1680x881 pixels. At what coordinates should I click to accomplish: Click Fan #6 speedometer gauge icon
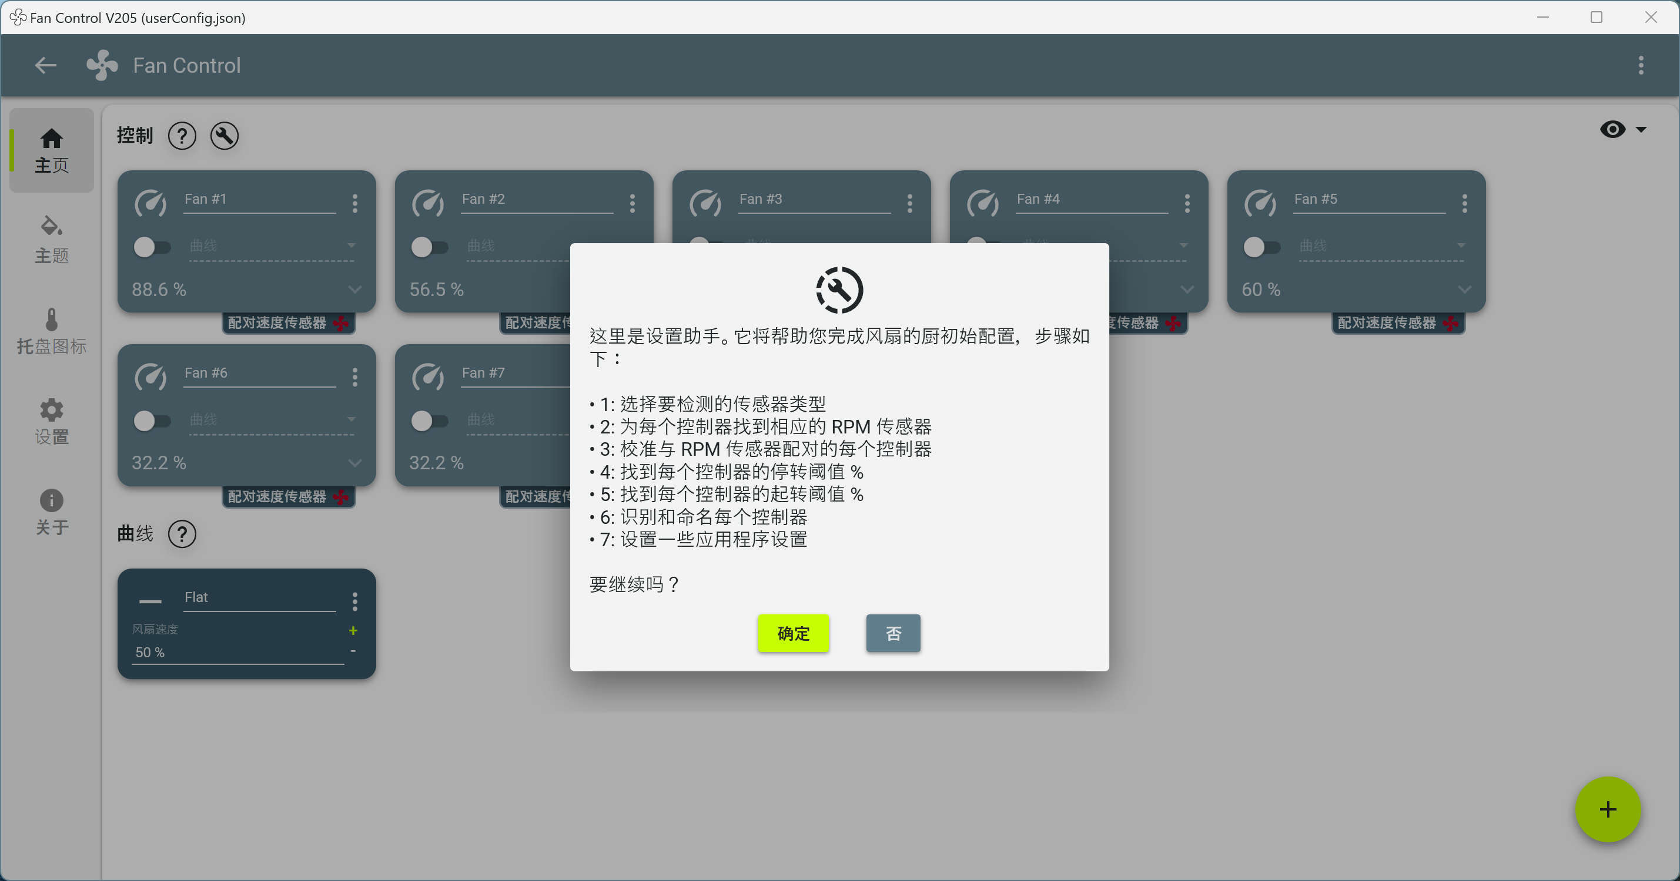(x=150, y=377)
